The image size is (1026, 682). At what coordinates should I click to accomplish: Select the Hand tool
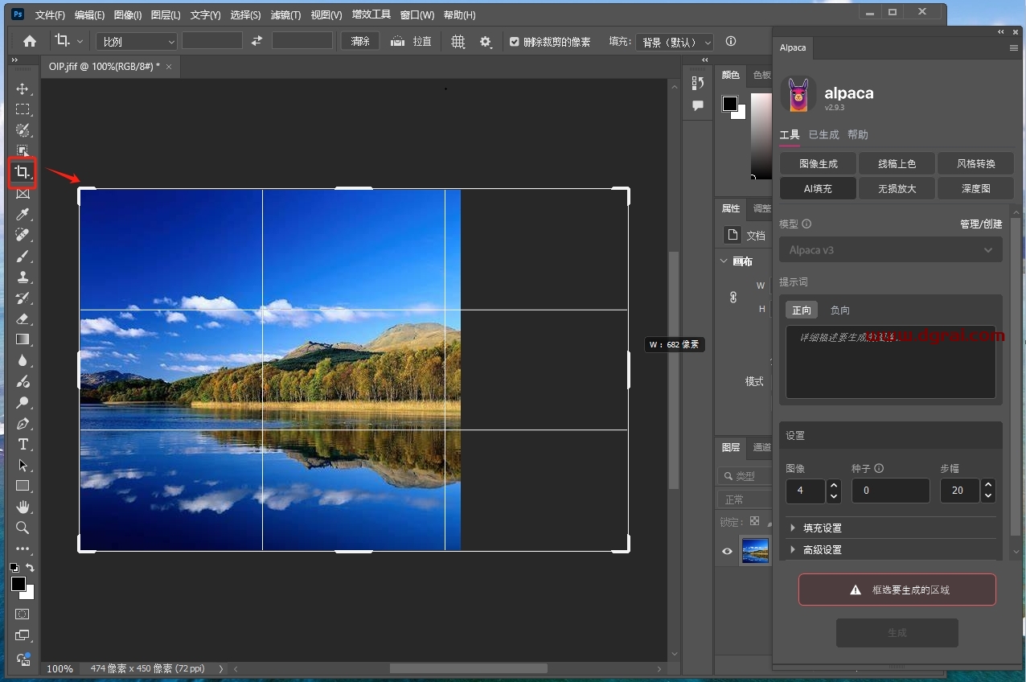23,507
